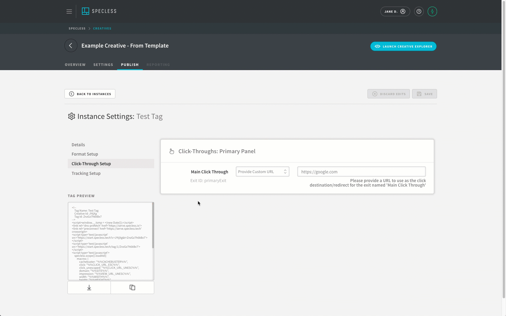Image resolution: width=506 pixels, height=316 pixels.
Task: Click the gear icon beside Instance Settings
Action: coord(71,116)
